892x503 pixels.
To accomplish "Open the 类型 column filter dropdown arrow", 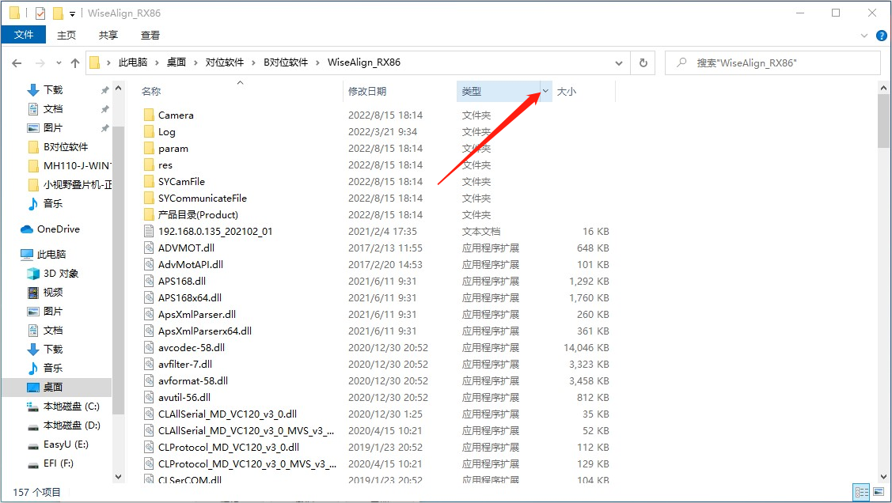I will [x=545, y=92].
